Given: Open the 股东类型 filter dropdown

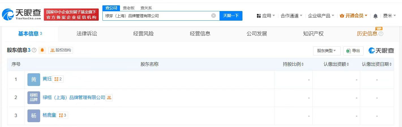Looking at the screenshot, I should tap(326, 51).
